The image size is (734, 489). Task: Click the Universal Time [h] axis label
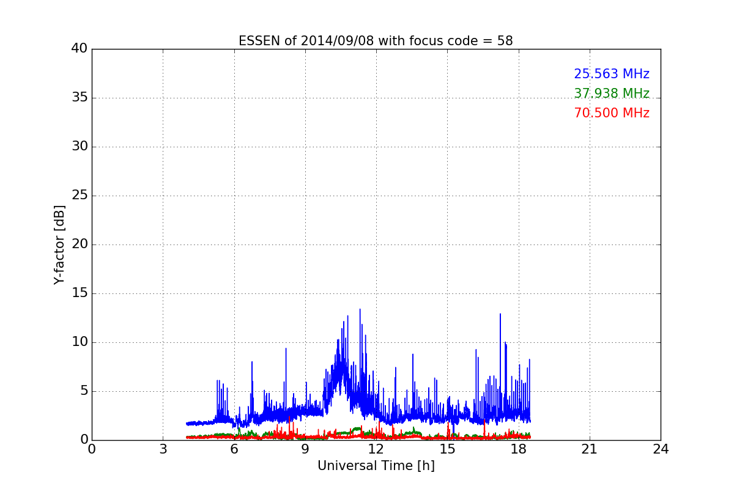376,466
